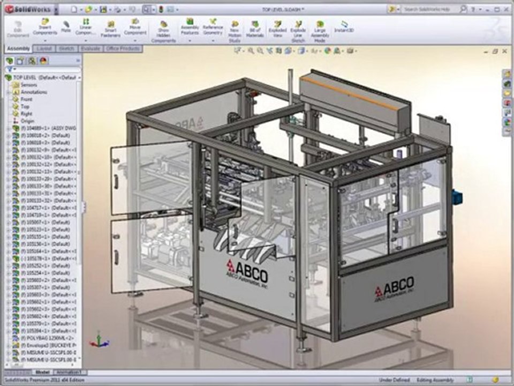Select the Sensors folder in the tree
The height and width of the screenshot is (386, 514).
pyautogui.click(x=25, y=85)
